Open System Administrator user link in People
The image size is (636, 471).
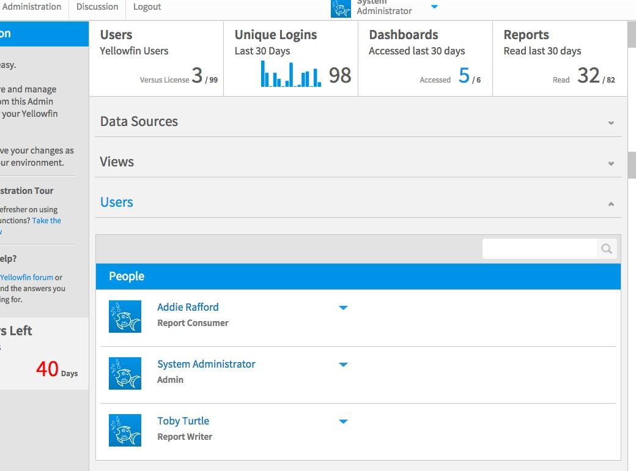(206, 364)
